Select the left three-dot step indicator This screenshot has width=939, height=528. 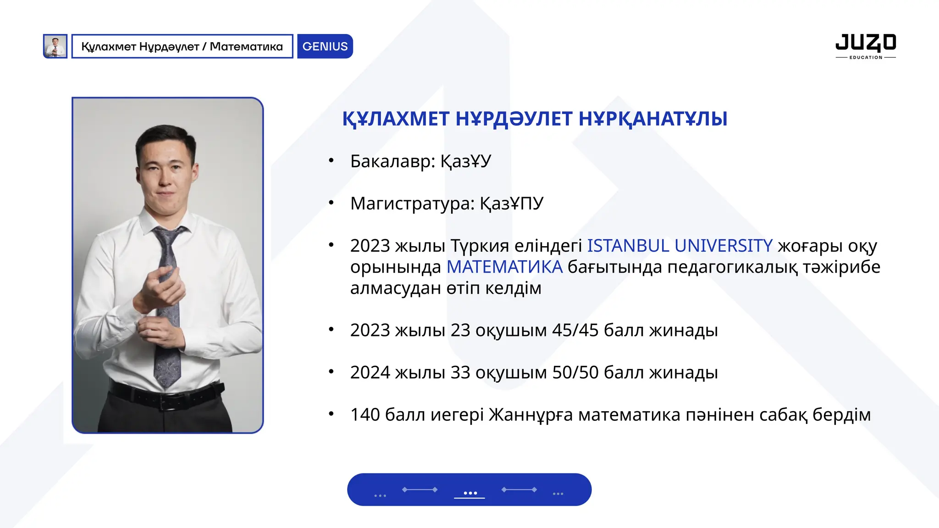(380, 495)
